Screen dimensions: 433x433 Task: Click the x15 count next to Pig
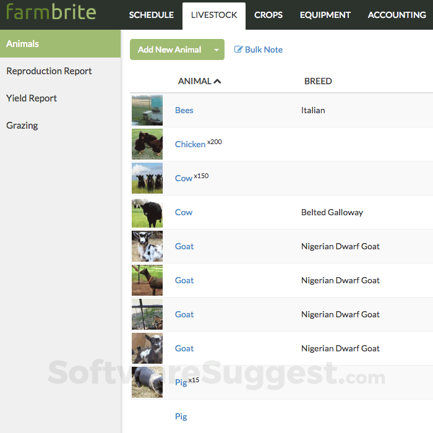pyautogui.click(x=194, y=380)
